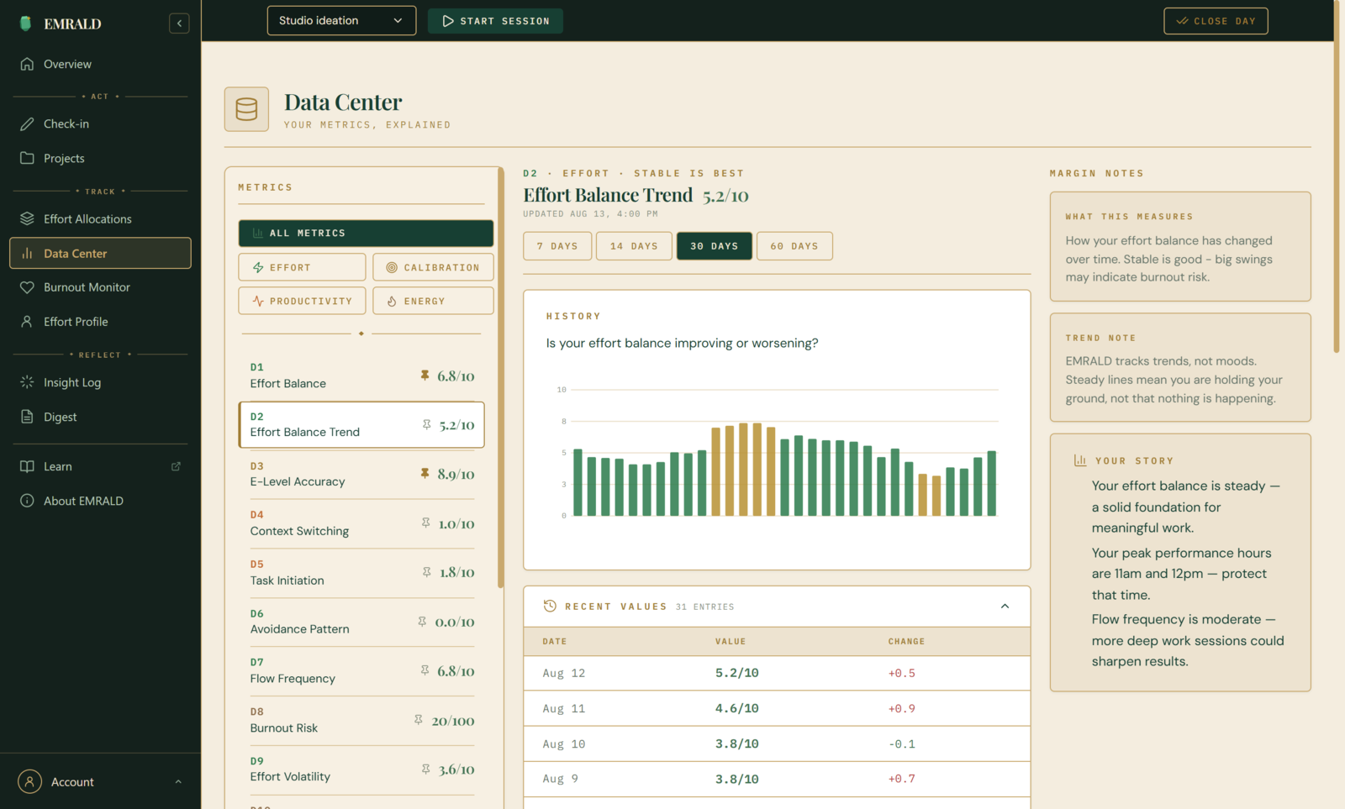Screen dimensions: 1345x809
Task: Filter by All Metrics
Action: click(x=366, y=233)
